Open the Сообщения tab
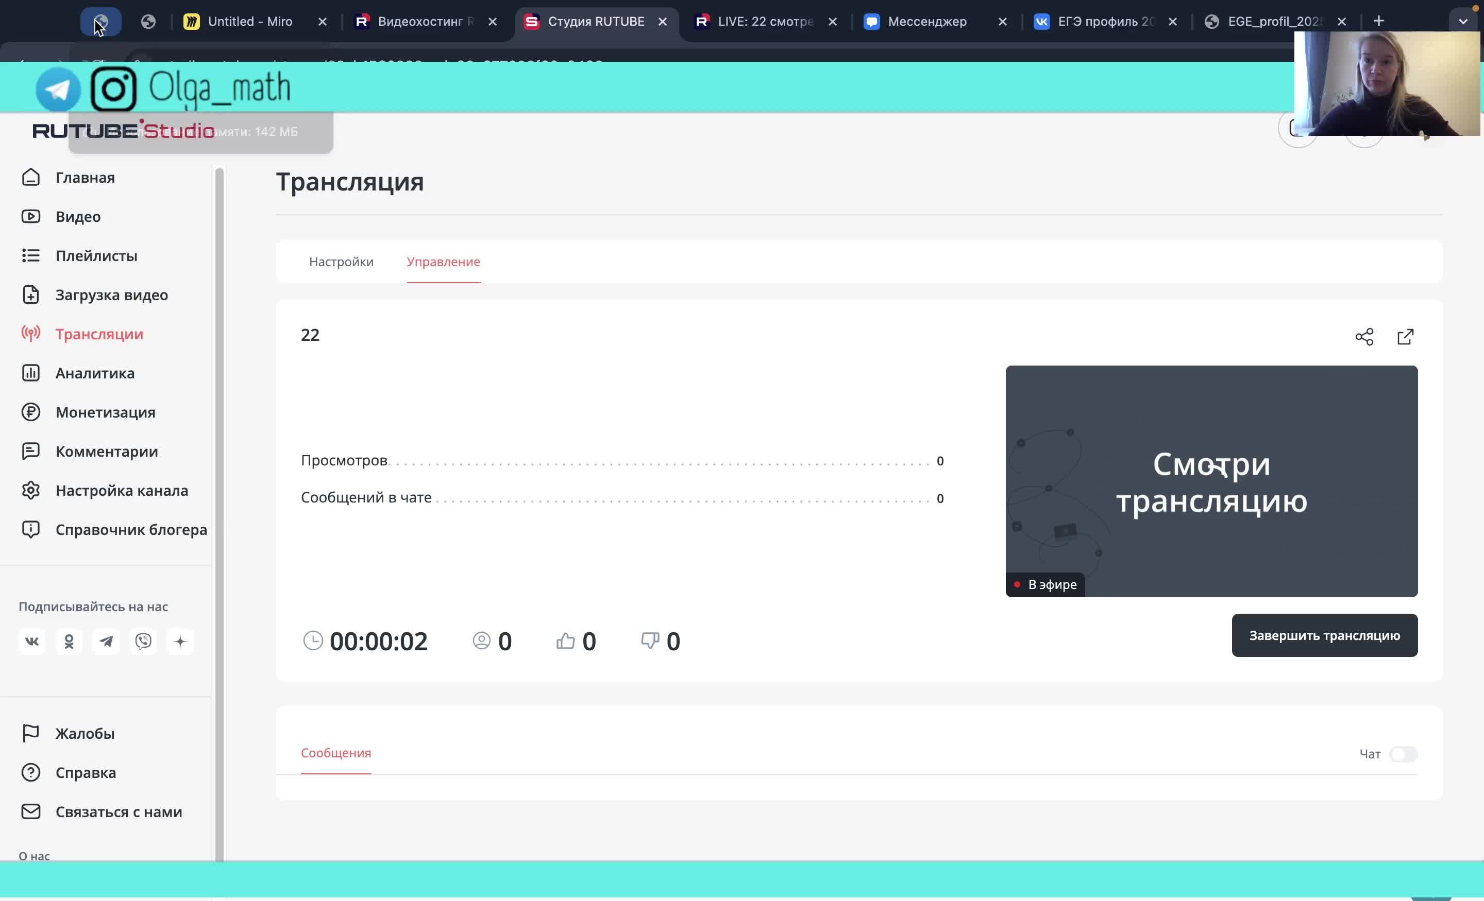 coord(335,753)
